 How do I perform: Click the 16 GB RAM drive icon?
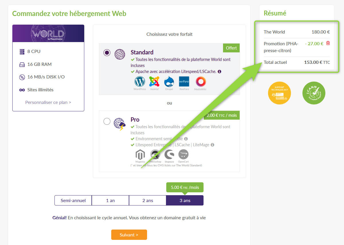(22, 64)
